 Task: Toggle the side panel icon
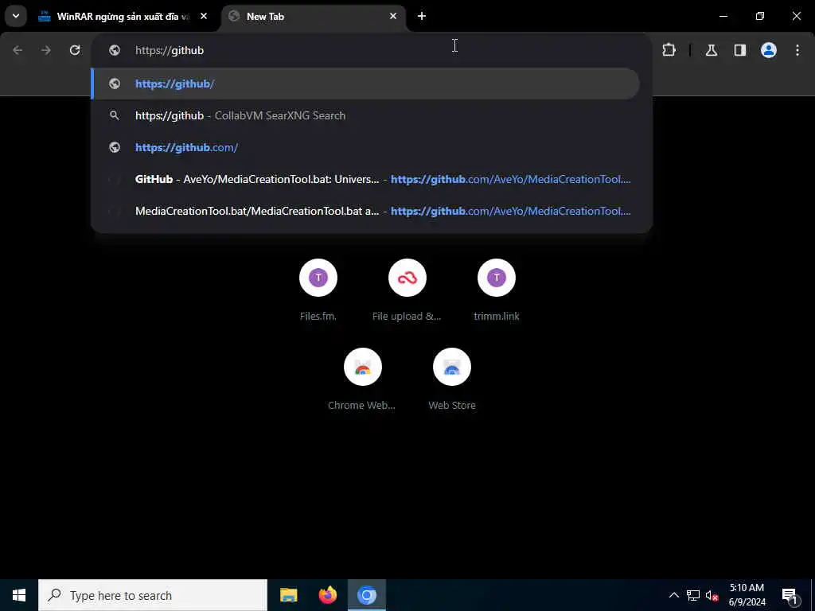pos(740,50)
